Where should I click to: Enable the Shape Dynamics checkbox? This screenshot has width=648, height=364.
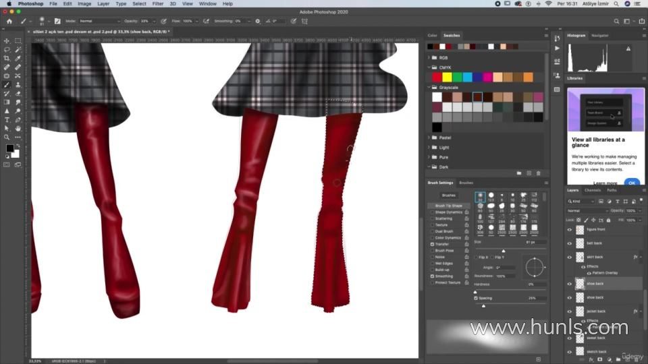click(432, 212)
